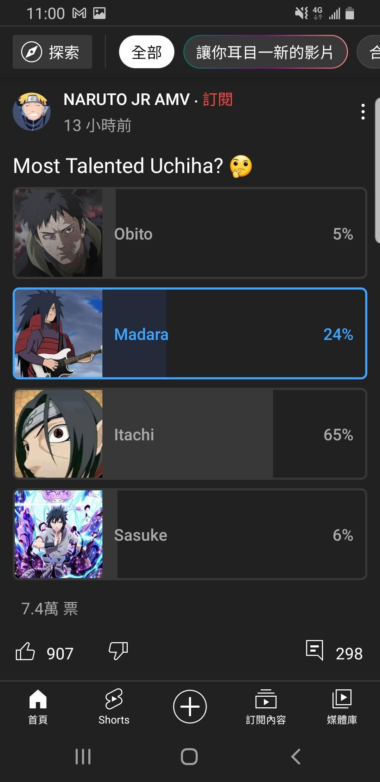Tap the thumbs up like icon
This screenshot has width=380, height=782.
[x=25, y=651]
